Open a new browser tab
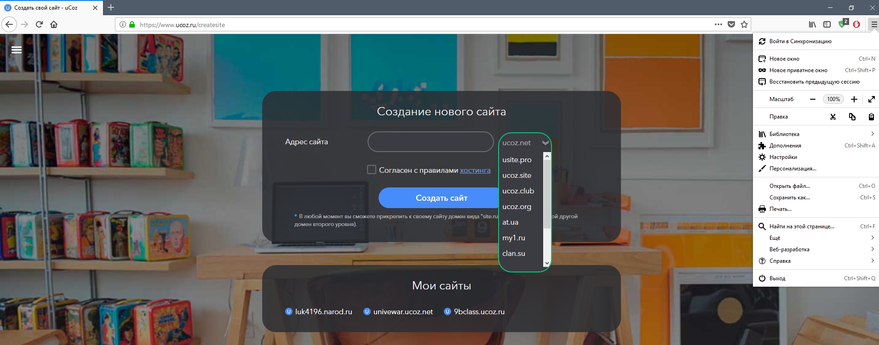The image size is (879, 345). (x=111, y=7)
